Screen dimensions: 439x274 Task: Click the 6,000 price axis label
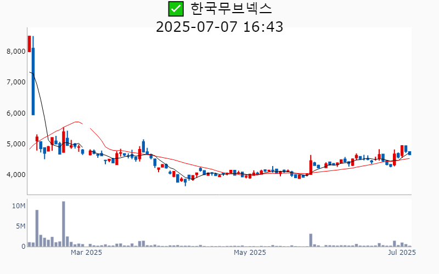(x=16, y=113)
